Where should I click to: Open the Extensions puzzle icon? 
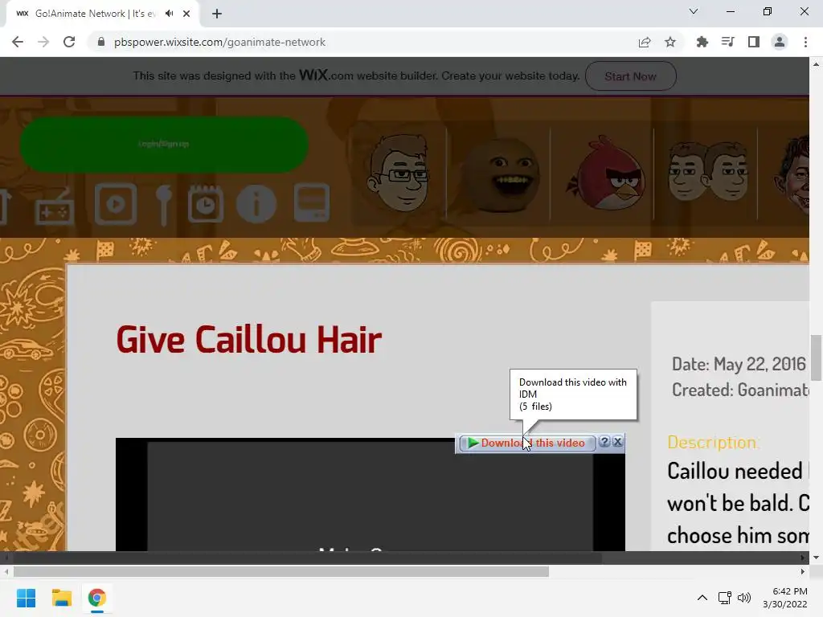pos(702,42)
